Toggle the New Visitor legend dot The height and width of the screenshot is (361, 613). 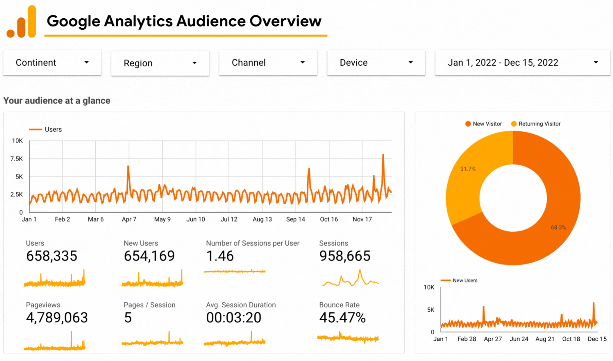pyautogui.click(x=468, y=124)
